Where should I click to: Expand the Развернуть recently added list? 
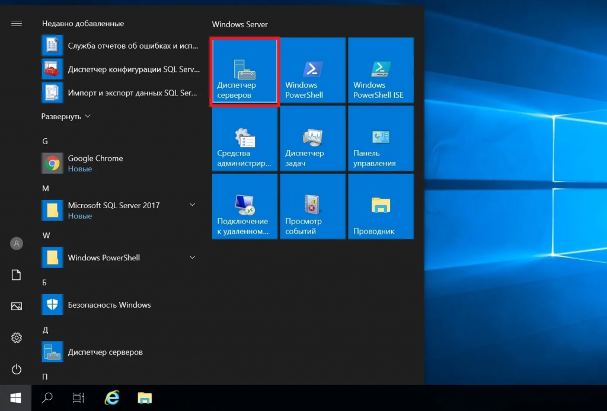click(66, 117)
